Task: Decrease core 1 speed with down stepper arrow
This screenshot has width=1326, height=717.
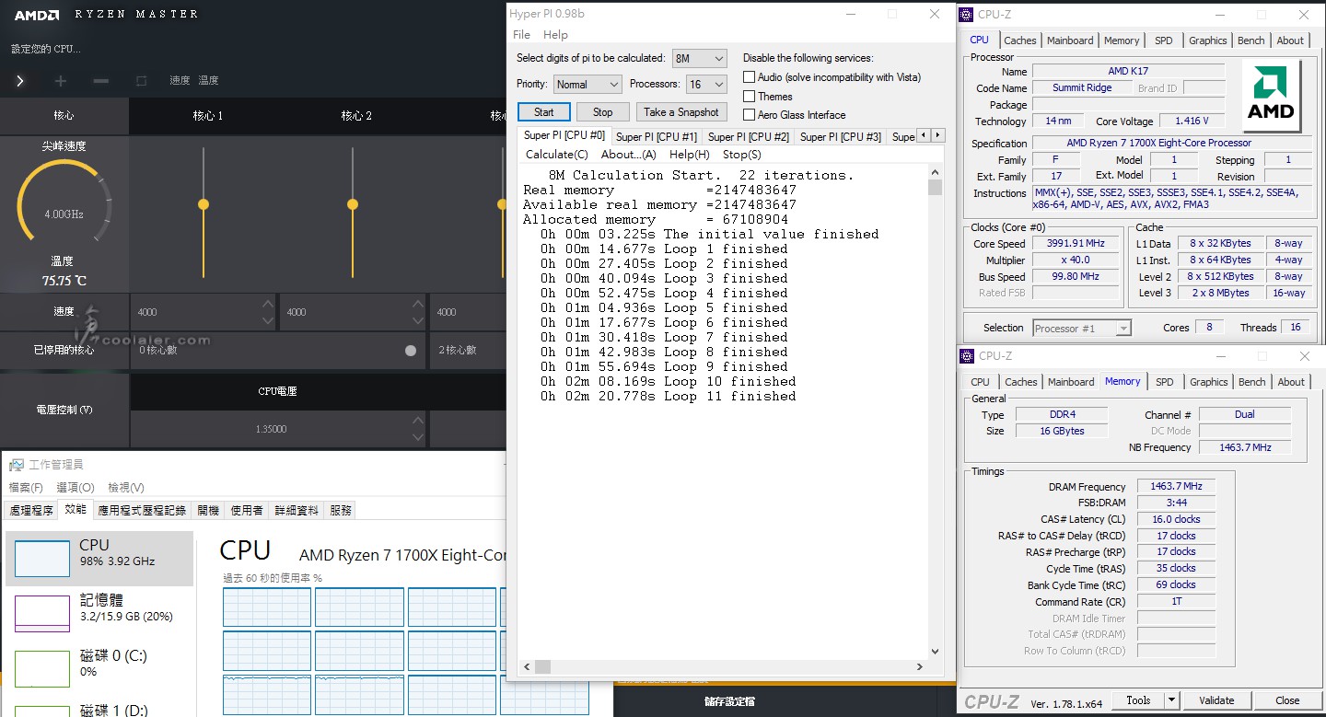Action: coord(267,320)
